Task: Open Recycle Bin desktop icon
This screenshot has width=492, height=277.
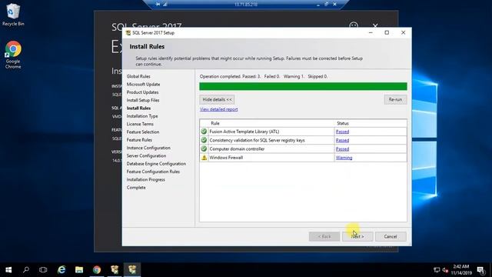Action: coord(13,15)
